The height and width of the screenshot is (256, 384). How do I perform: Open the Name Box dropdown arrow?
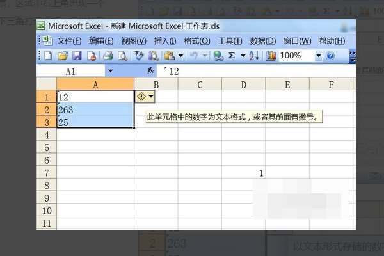tap(111, 71)
